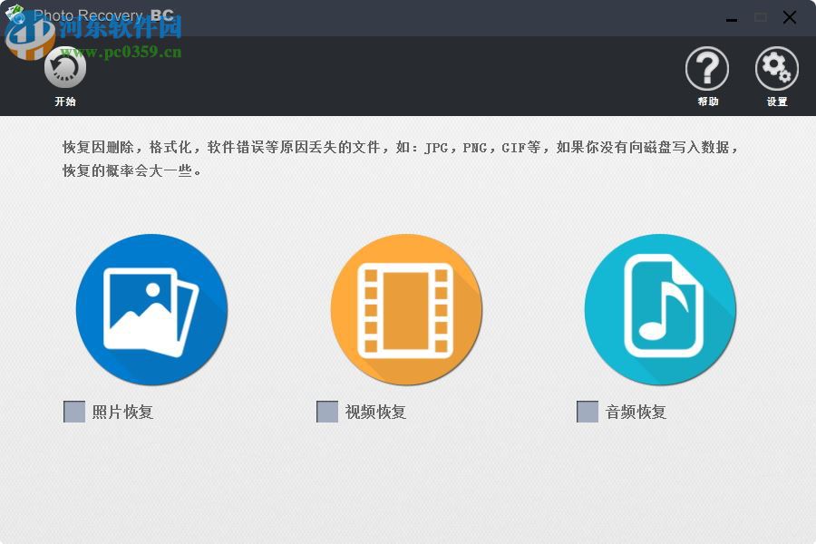Select the blue photo recovery circle icon

click(x=151, y=309)
